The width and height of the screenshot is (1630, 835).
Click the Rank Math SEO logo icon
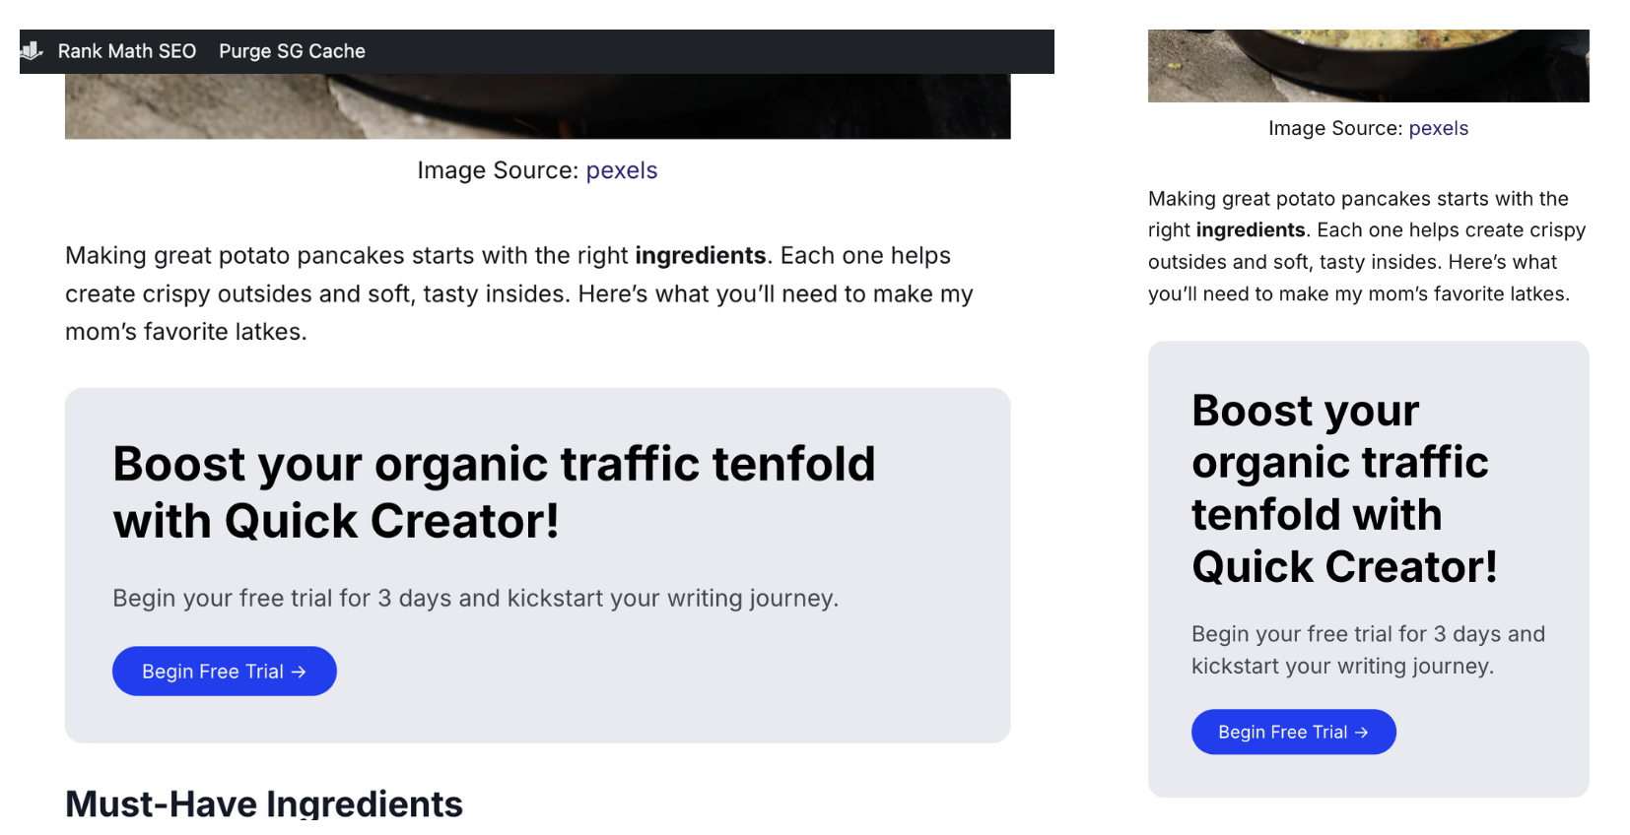pos(32,50)
